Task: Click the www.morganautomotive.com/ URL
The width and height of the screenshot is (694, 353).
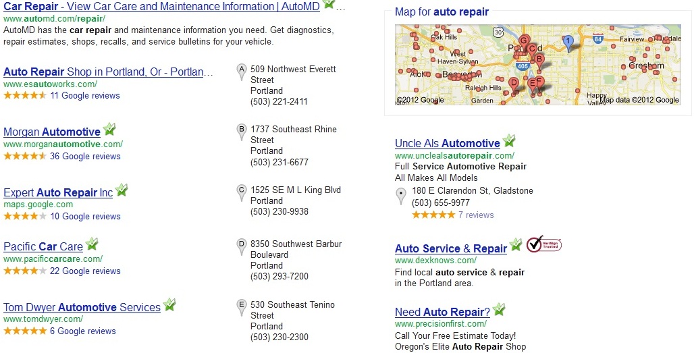Action: click(63, 144)
